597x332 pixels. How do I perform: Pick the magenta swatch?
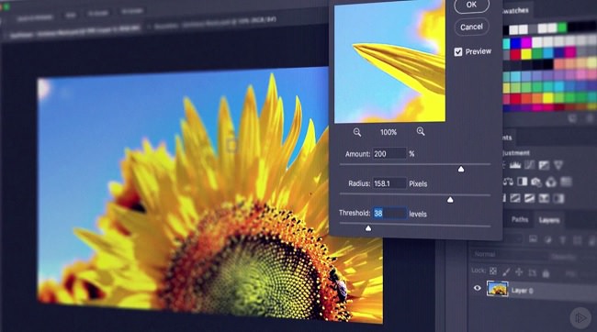tap(526, 43)
